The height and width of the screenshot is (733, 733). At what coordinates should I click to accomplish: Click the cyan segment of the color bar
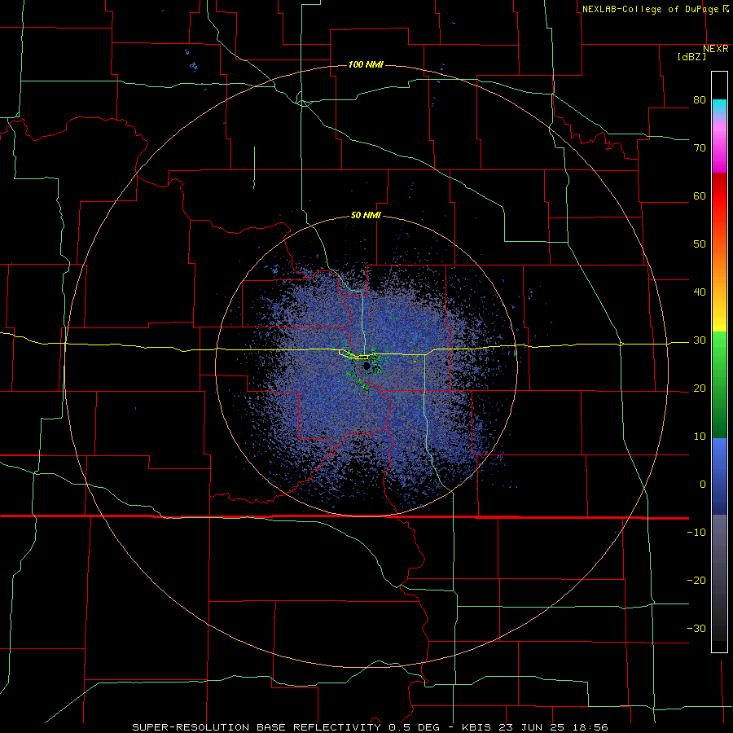pyautogui.click(x=719, y=108)
